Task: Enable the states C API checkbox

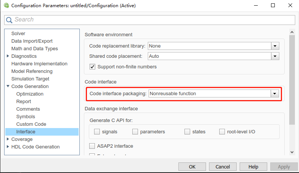Action: point(187,132)
